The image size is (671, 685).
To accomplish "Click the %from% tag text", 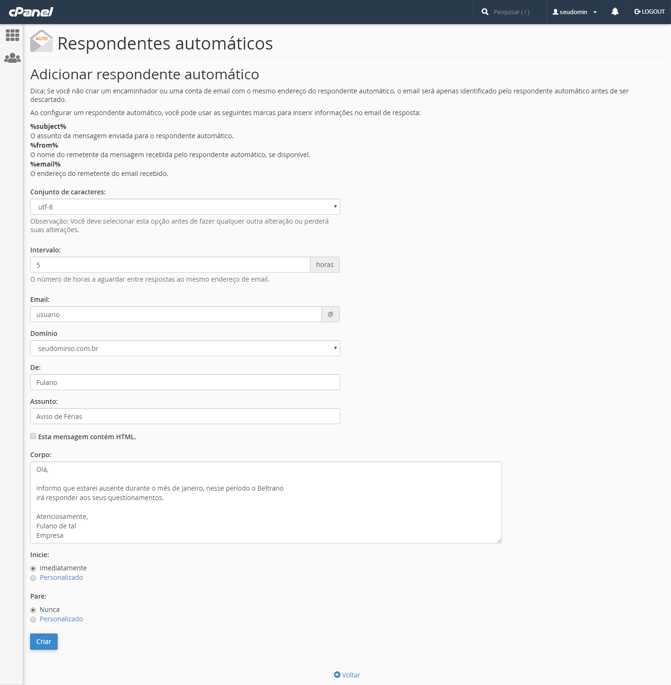I will pos(44,145).
